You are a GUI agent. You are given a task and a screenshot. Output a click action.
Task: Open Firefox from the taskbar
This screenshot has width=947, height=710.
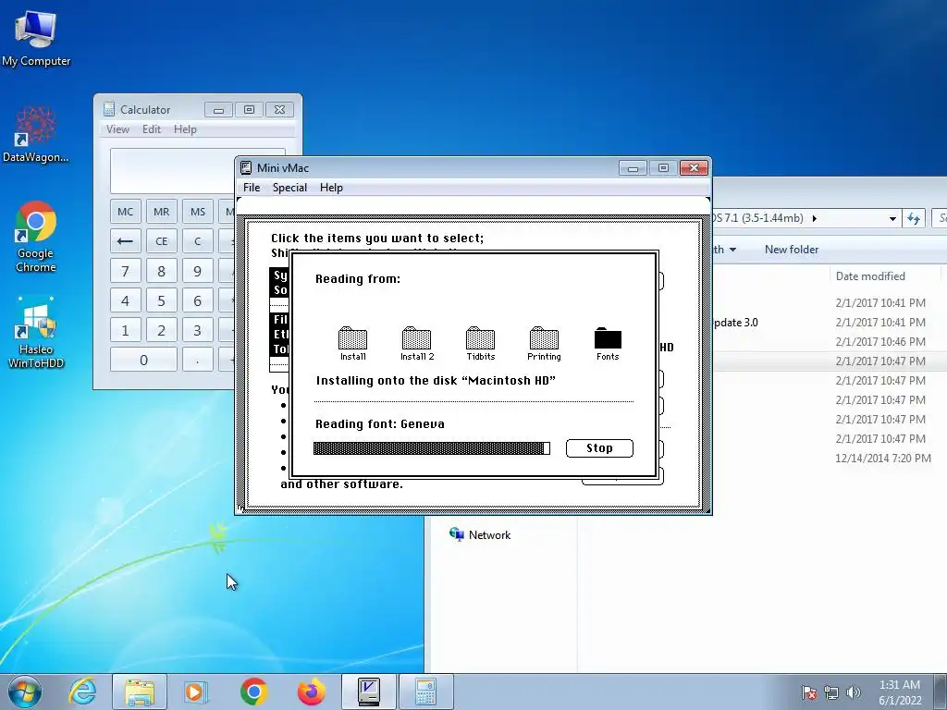pos(311,692)
